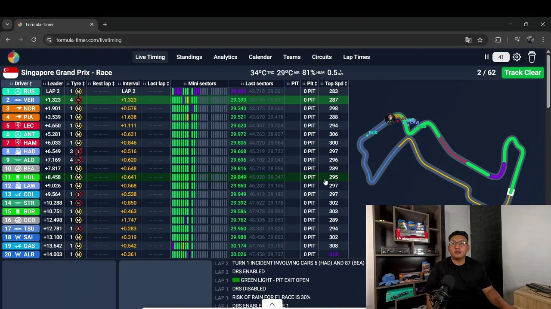This screenshot has width=551, height=309.
Task: Close the Formula-Timer tab
Action: tap(92, 24)
